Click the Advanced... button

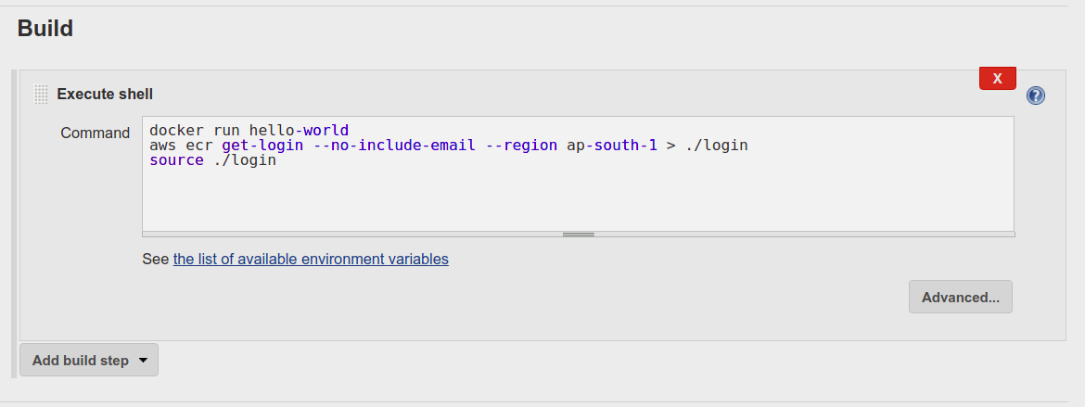(x=960, y=297)
